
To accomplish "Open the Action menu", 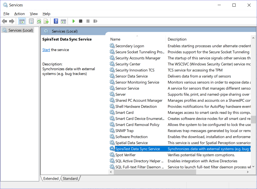I will pos(19,14).
